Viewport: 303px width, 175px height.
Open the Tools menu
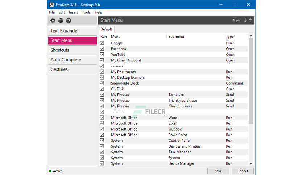(86, 12)
